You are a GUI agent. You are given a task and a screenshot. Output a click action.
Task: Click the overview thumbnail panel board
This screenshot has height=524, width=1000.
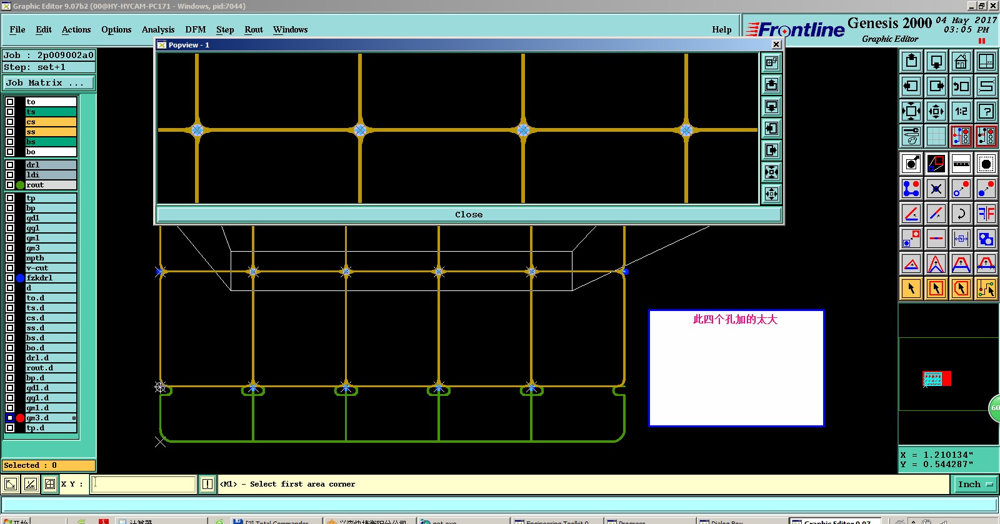pyautogui.click(x=936, y=378)
